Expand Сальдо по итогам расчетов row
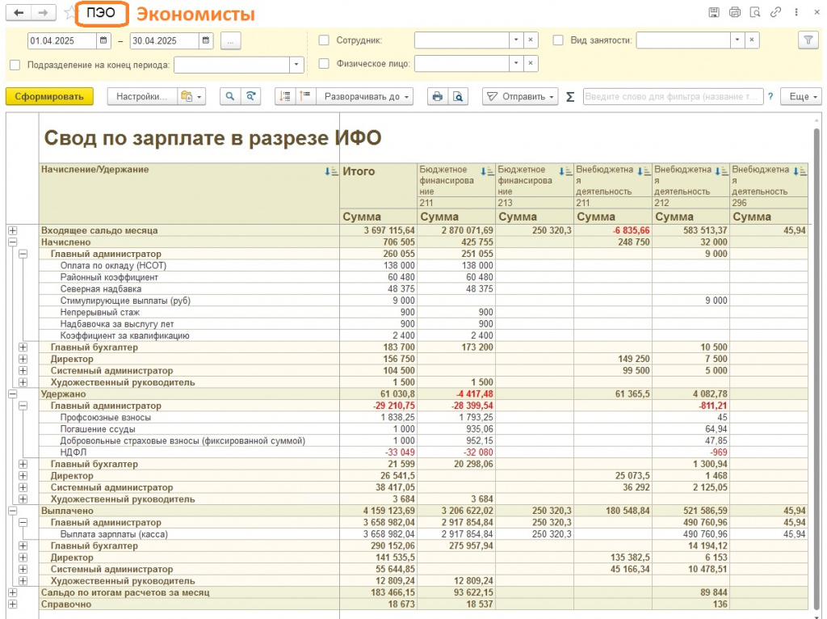This screenshot has width=827, height=619. point(13,592)
